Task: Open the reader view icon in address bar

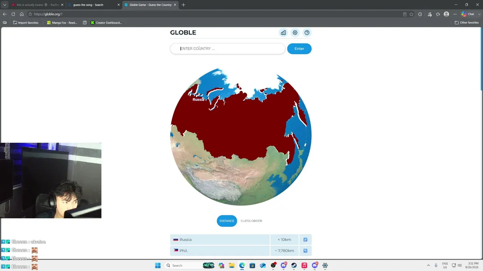Action: coord(405,14)
